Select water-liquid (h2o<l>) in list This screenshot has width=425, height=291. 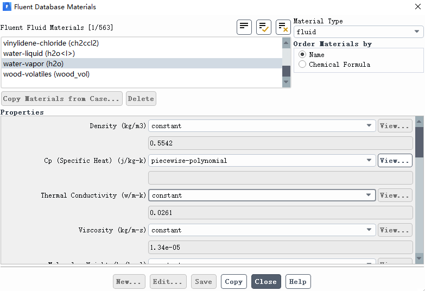tap(142, 53)
